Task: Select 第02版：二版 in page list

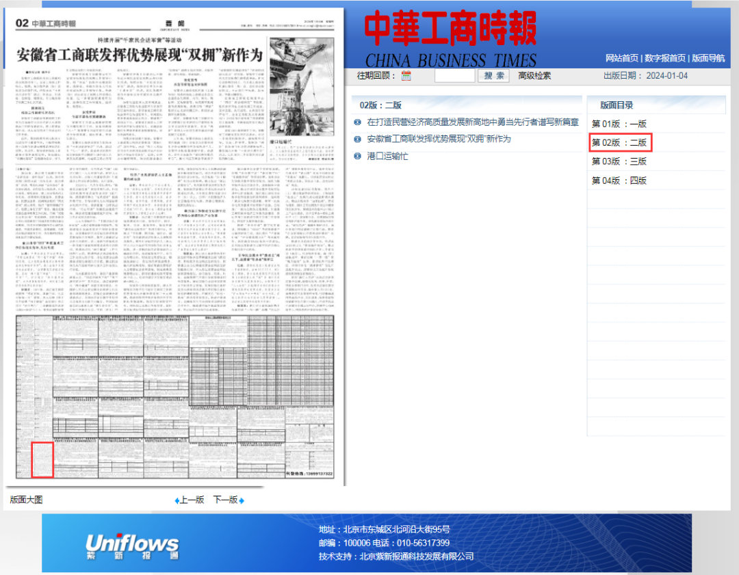Action: 620,142
